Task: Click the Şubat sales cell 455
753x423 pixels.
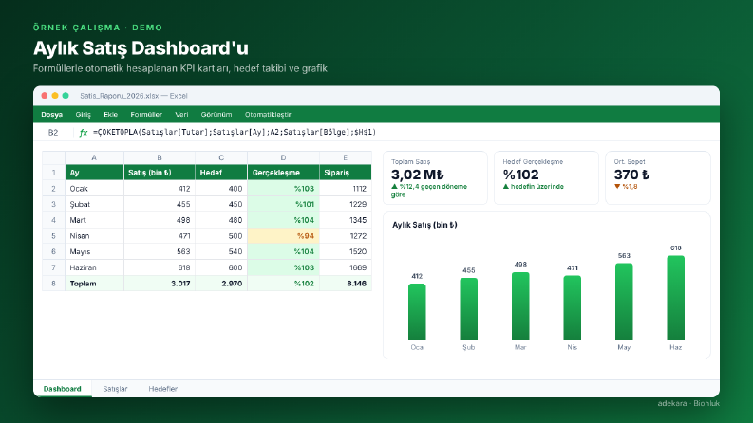Action: (x=160, y=204)
